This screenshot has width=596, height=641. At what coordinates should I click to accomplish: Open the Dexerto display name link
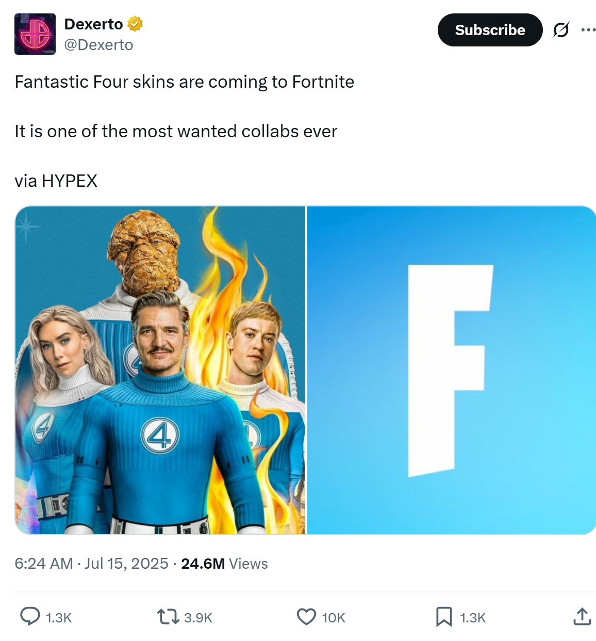pos(93,24)
